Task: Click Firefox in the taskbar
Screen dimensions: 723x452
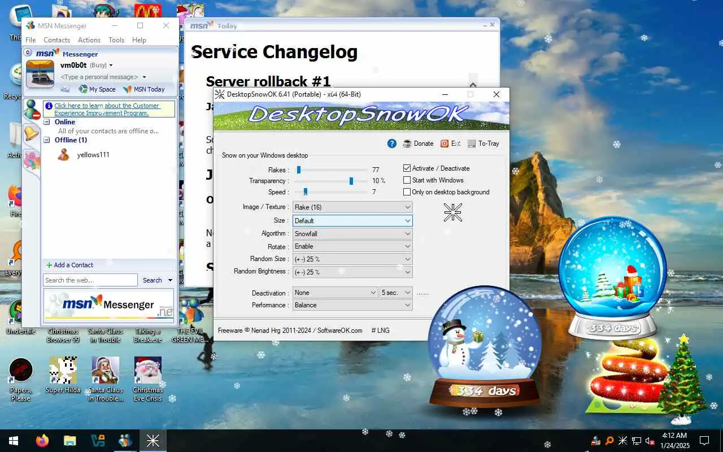Action: pyautogui.click(x=42, y=441)
